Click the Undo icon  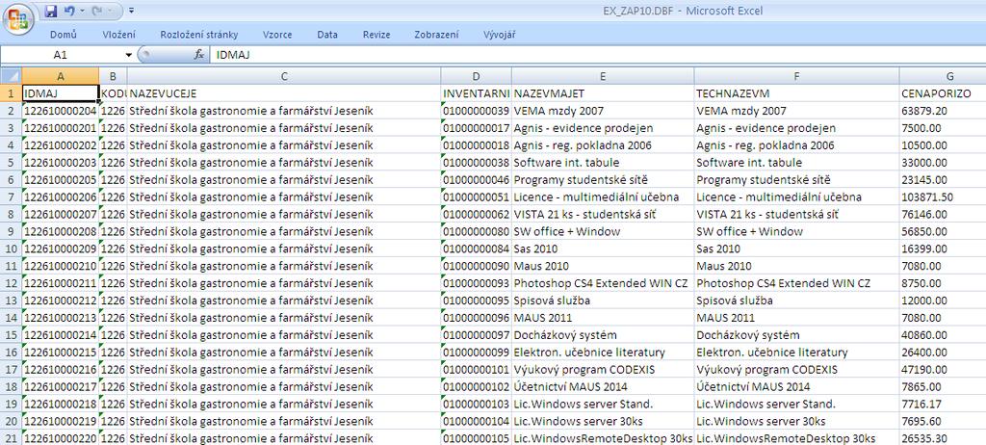click(68, 11)
